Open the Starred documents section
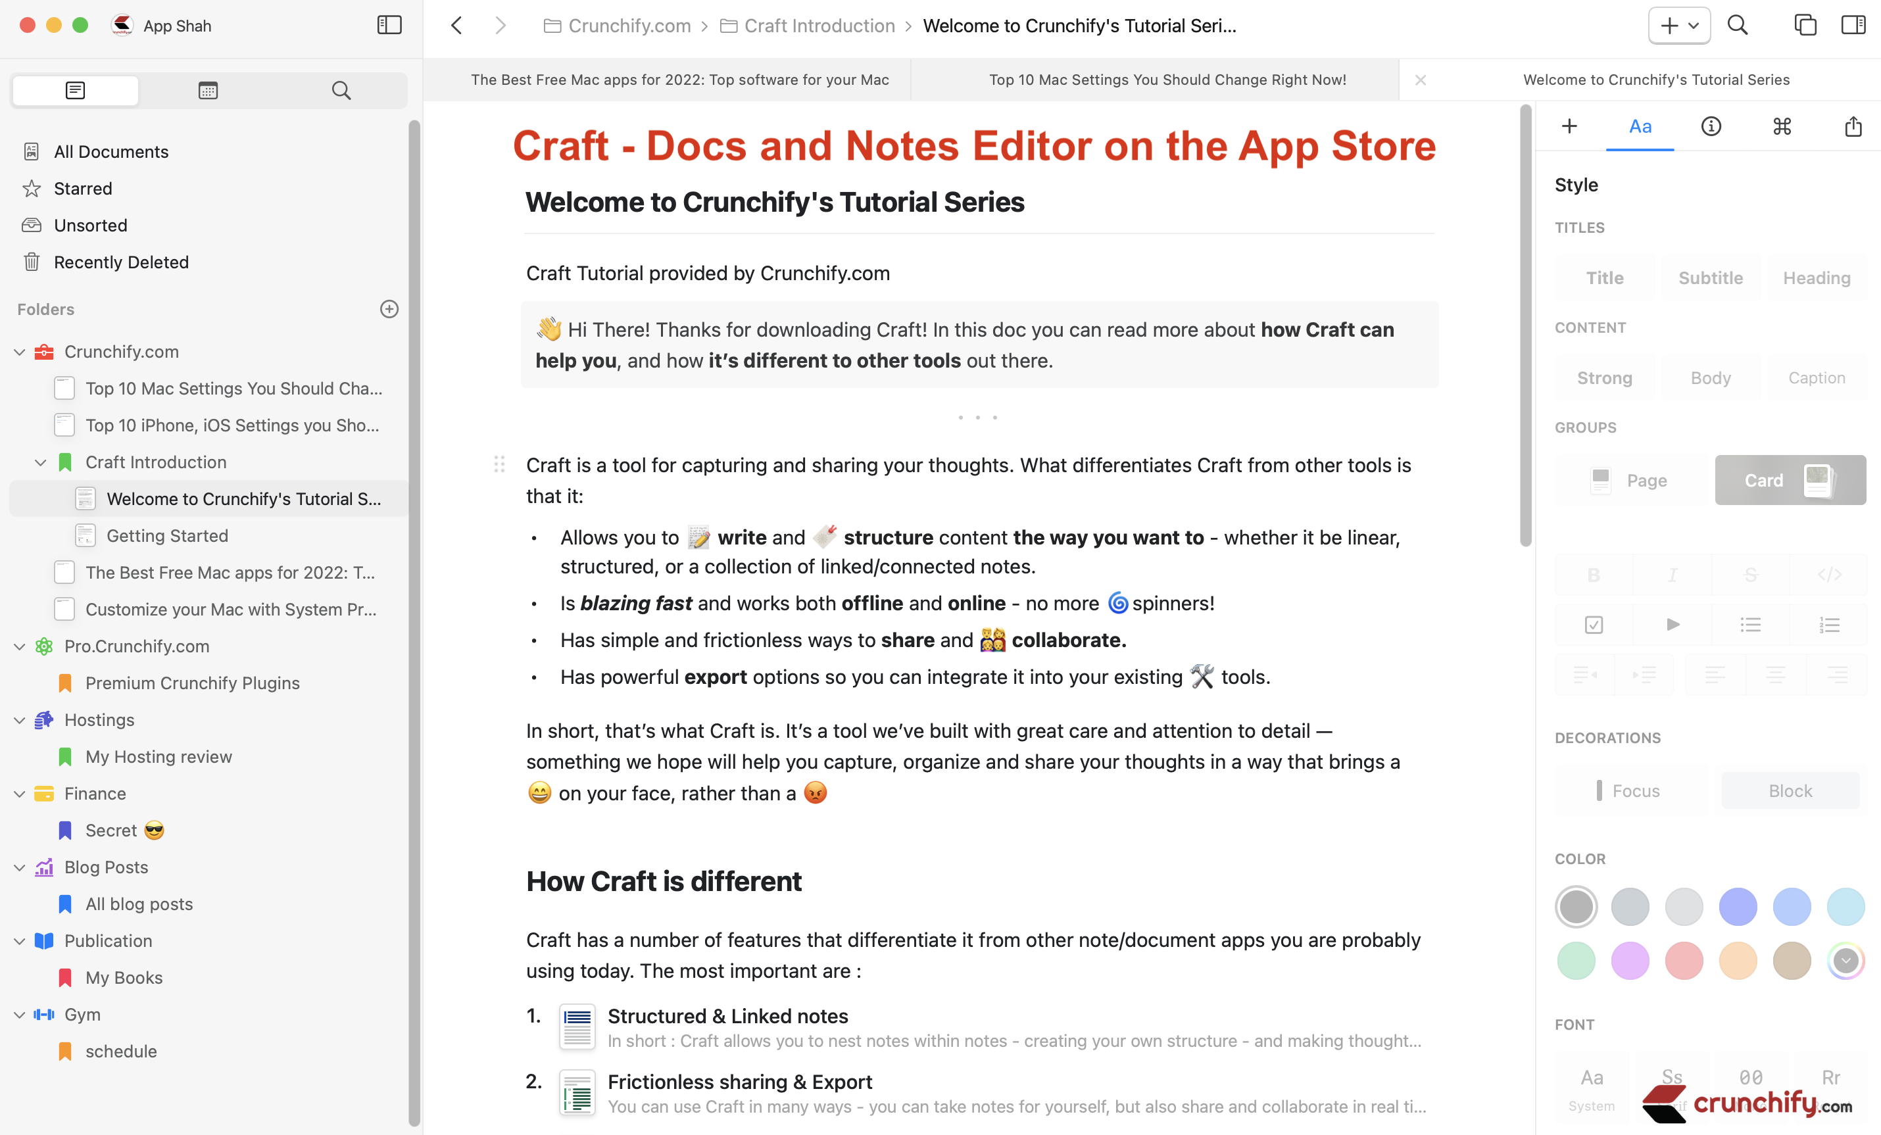Viewport: 1881px width, 1135px height. (x=84, y=188)
